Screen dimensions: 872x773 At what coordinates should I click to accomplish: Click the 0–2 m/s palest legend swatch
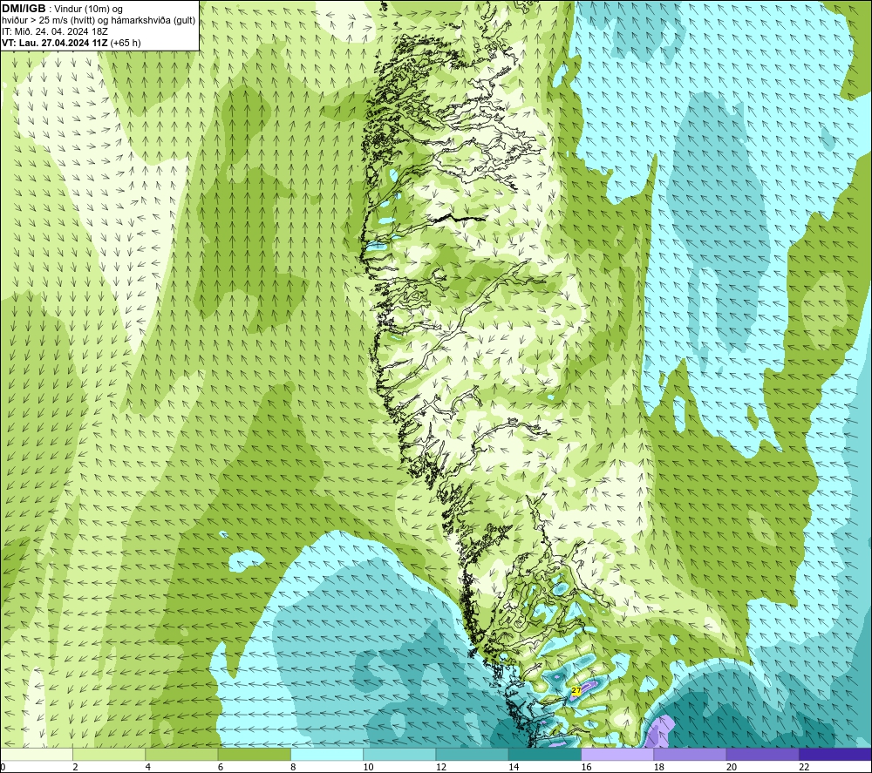click(x=36, y=754)
